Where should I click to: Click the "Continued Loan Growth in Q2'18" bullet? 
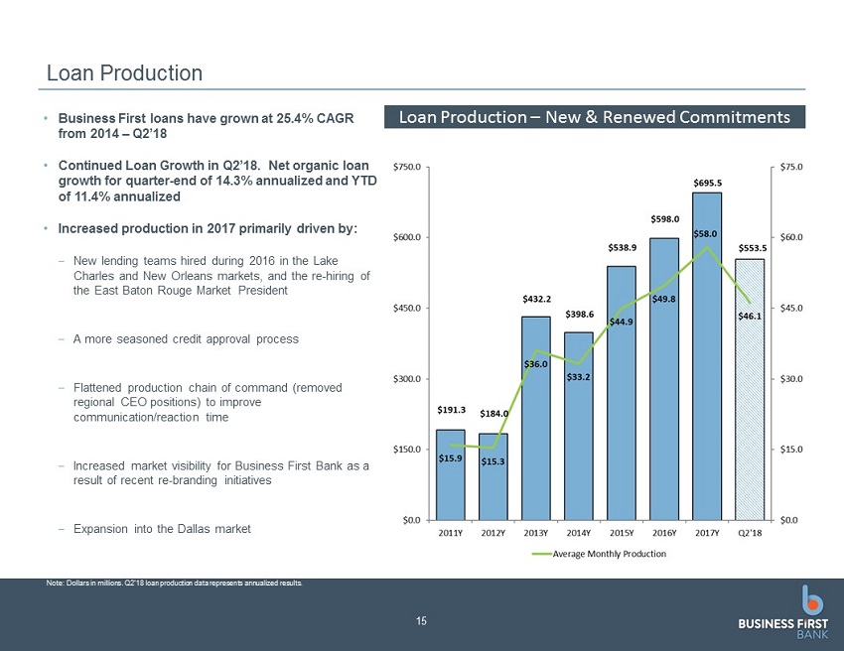[217, 181]
